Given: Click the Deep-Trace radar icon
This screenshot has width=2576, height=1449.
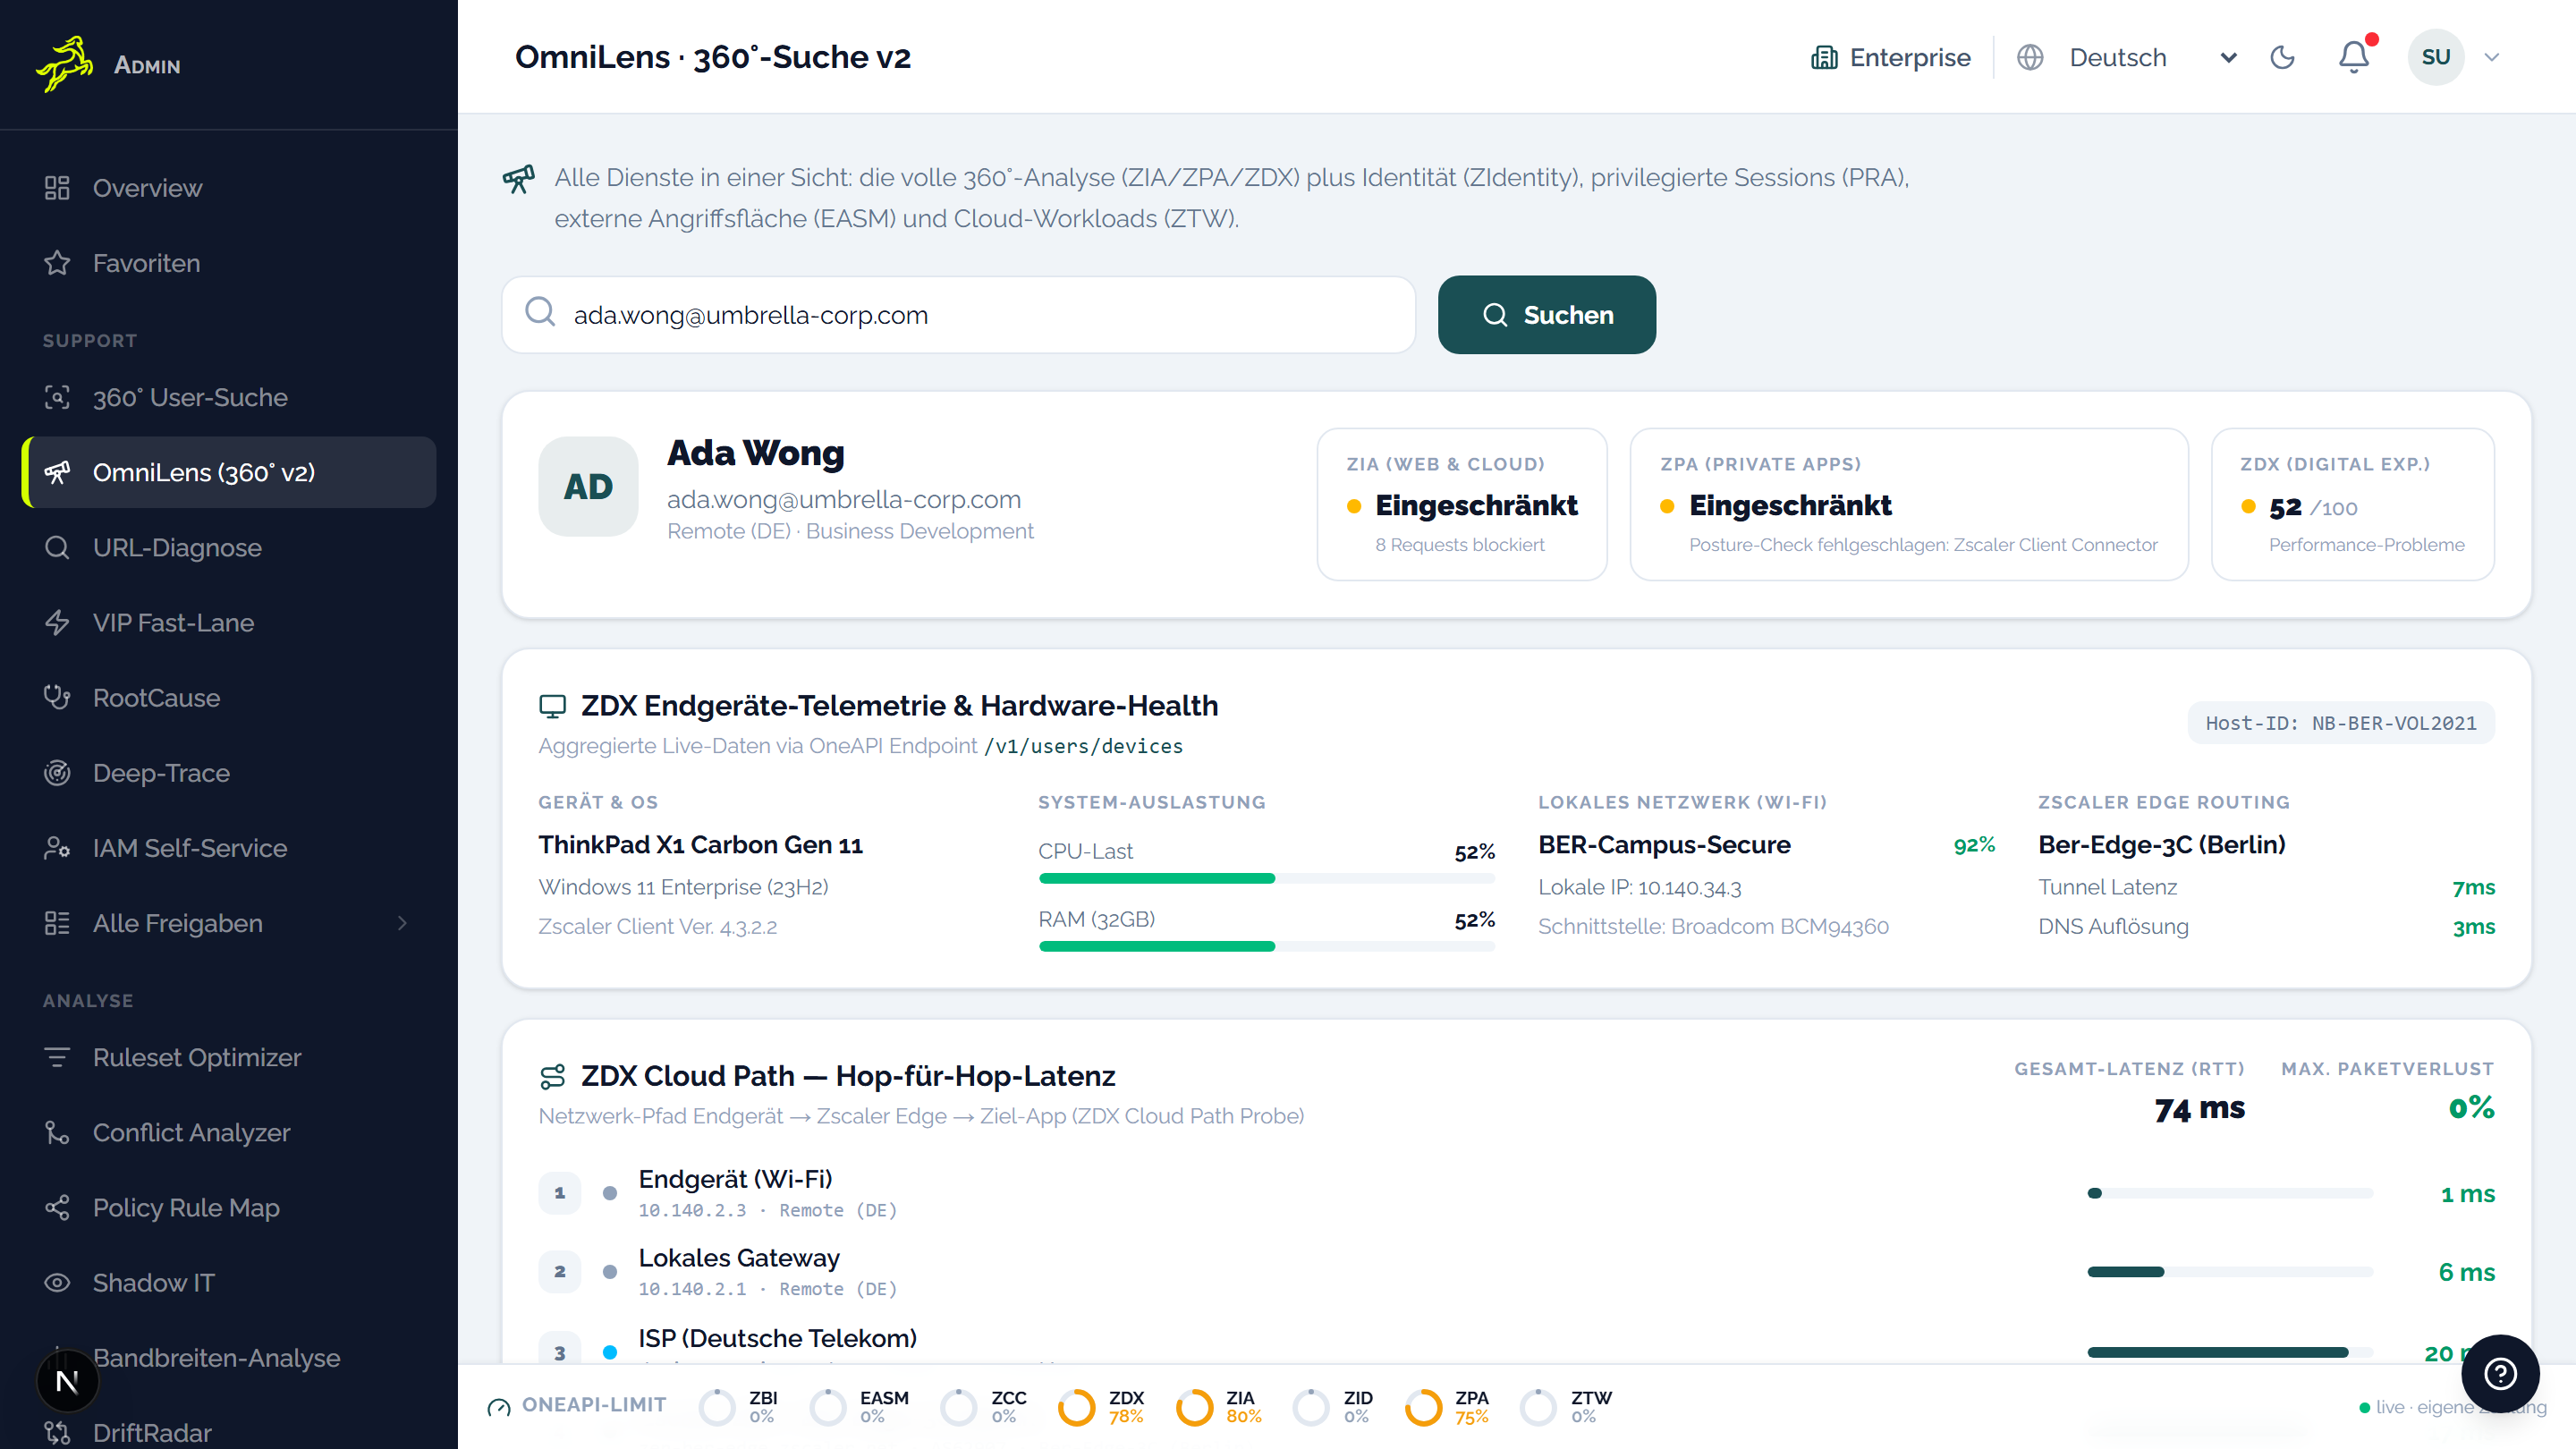Looking at the screenshot, I should pyautogui.click(x=57, y=772).
